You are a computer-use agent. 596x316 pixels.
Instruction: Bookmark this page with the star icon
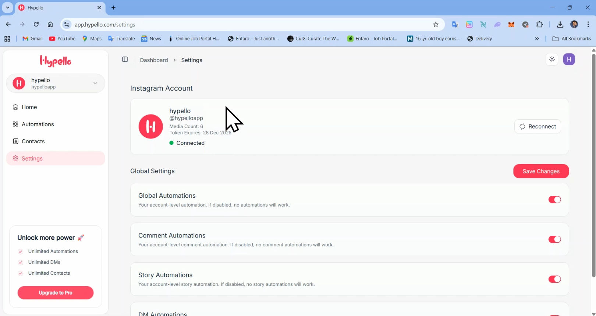pyautogui.click(x=436, y=25)
